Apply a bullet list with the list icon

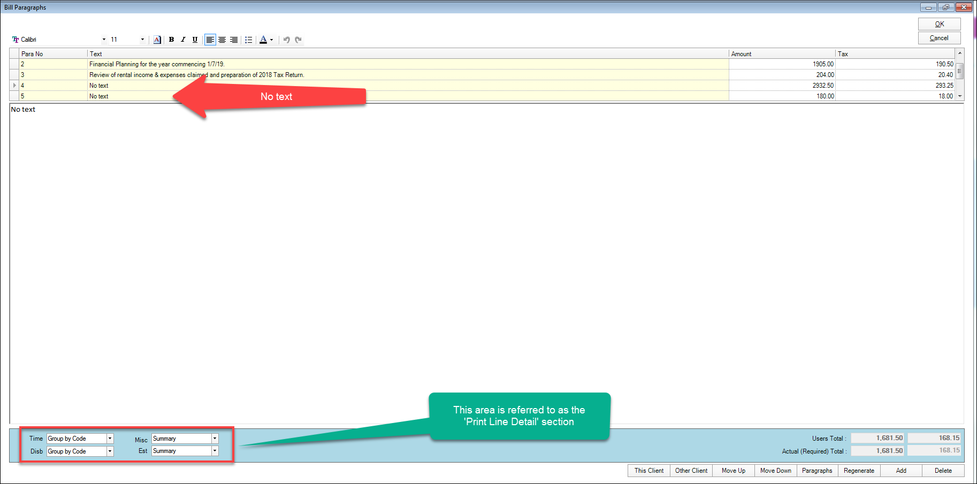point(248,40)
